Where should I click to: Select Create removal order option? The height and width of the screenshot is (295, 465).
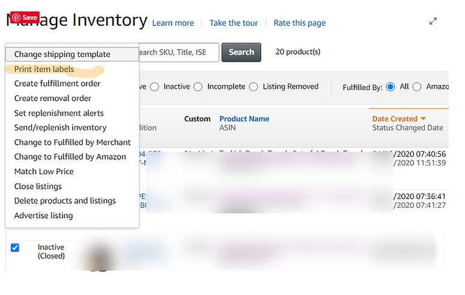coord(52,98)
